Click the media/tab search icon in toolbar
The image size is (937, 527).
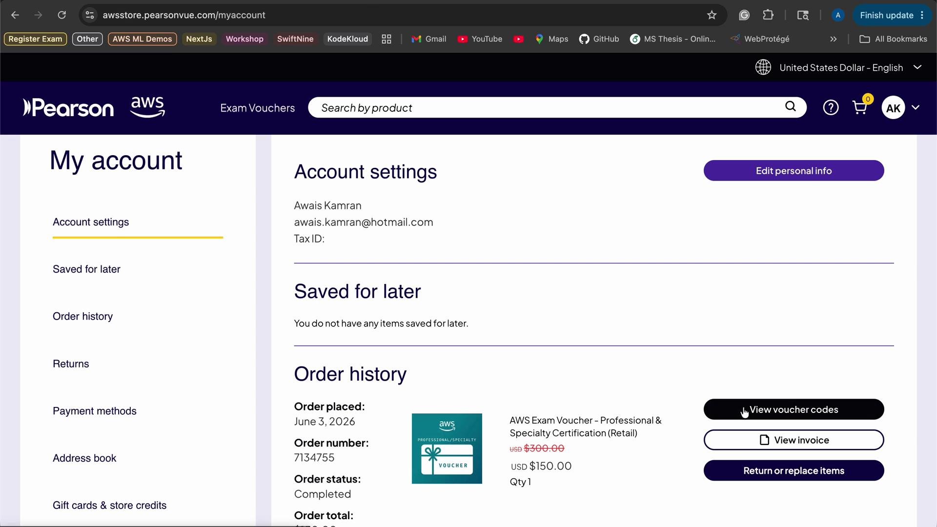803,15
